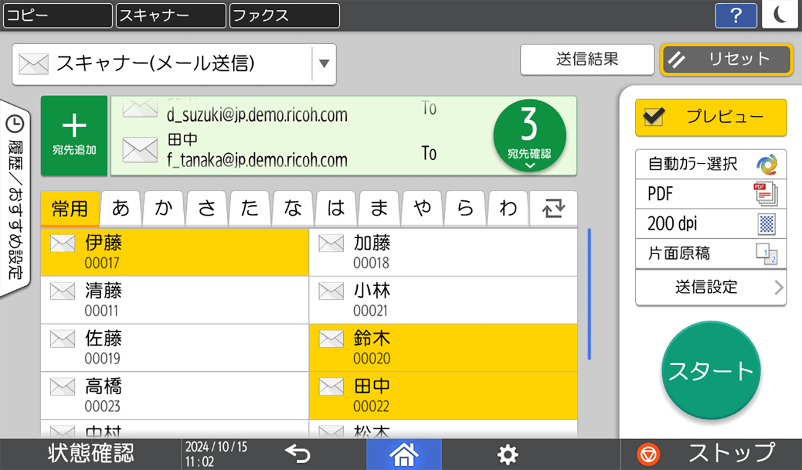Toggle night mode with the moon icon

pyautogui.click(x=780, y=15)
